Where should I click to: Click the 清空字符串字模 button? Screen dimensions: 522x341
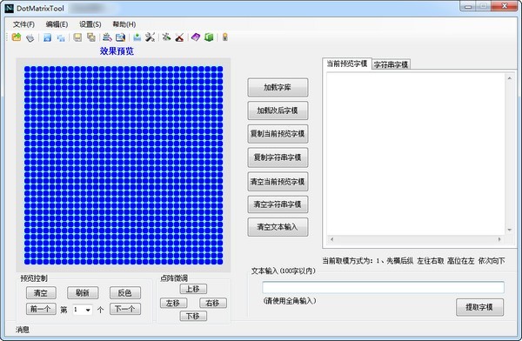(278, 204)
